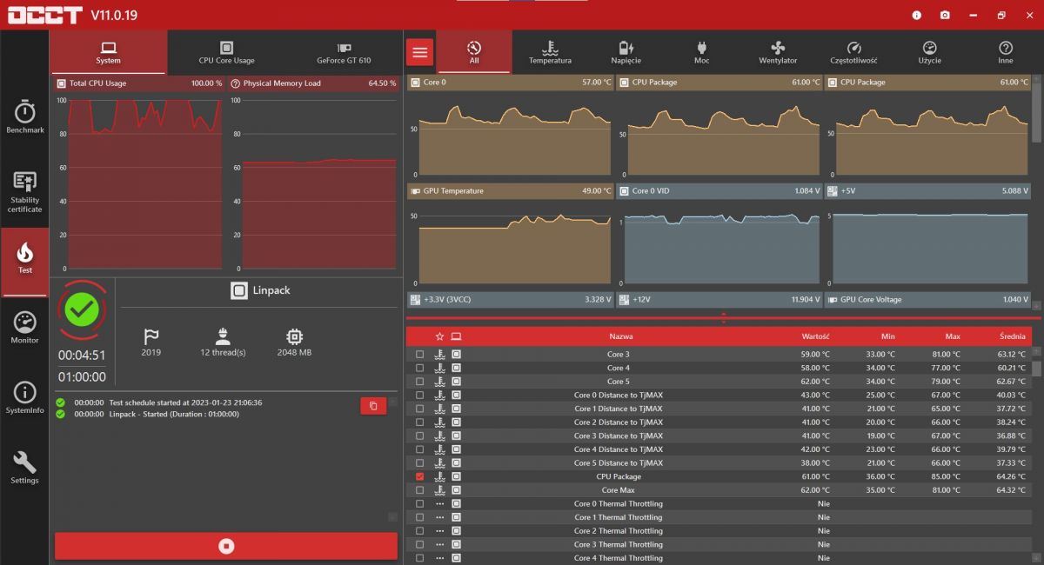Click the star favorites column header icon
Screen dimensions: 1044x565
click(x=439, y=336)
